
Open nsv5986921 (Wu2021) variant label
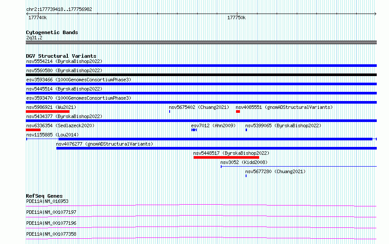click(x=51, y=107)
